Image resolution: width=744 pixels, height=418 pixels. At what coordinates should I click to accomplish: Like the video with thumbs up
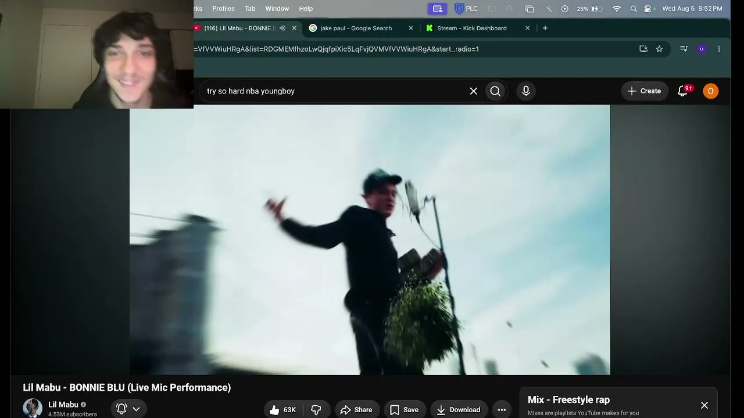(282, 410)
